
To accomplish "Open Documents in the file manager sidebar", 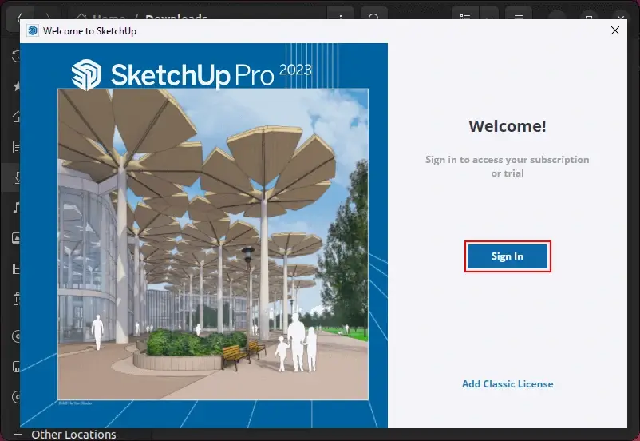I will coord(16,147).
